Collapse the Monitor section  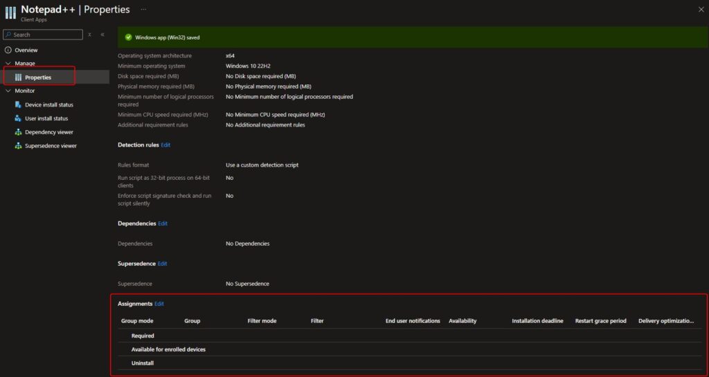click(x=8, y=91)
